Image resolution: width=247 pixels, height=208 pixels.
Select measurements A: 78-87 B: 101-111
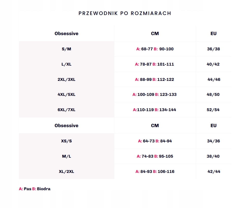click(155, 64)
